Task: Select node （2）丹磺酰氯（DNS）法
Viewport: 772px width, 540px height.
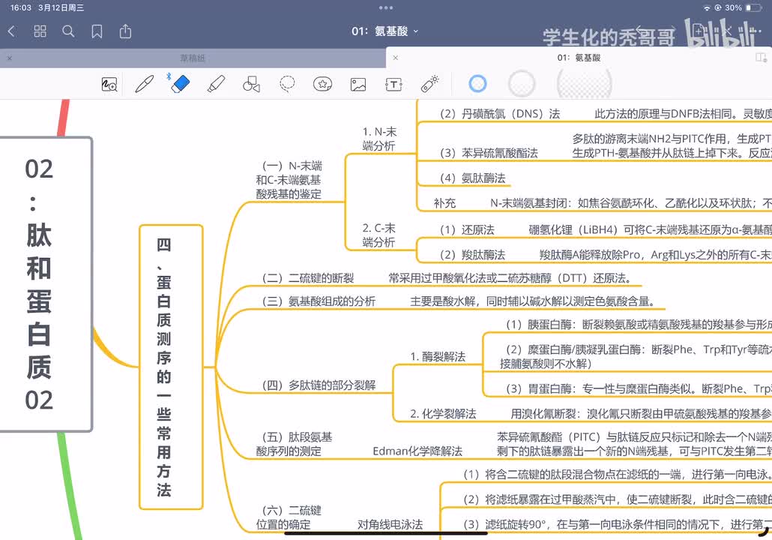Action: click(x=500, y=114)
